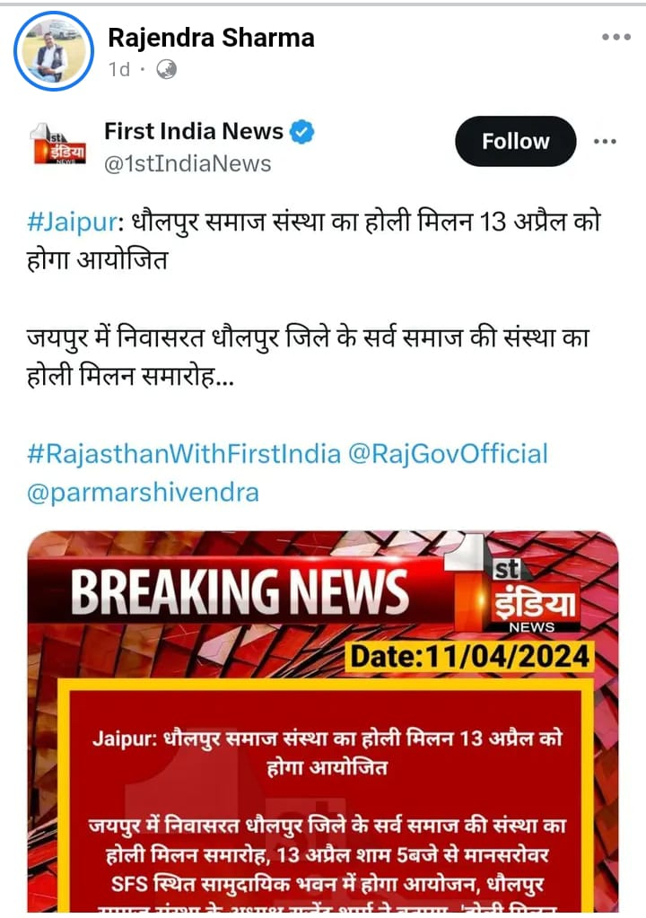Expand the truncated Hindi tweet body text
The width and height of the screenshot is (646, 918).
coord(308,357)
